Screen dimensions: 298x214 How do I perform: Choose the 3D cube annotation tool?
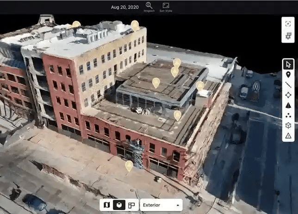click(x=288, y=126)
